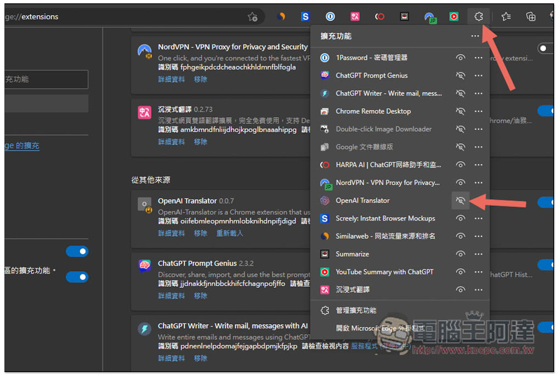Hide NordVPN from toolbar in popup
The image size is (558, 376).
click(460, 182)
